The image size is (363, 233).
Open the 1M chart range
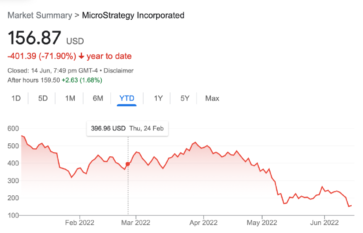(x=70, y=98)
